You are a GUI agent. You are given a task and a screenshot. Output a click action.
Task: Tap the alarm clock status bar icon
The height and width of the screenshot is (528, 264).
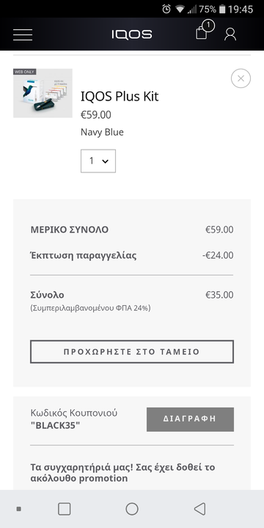[x=166, y=9]
